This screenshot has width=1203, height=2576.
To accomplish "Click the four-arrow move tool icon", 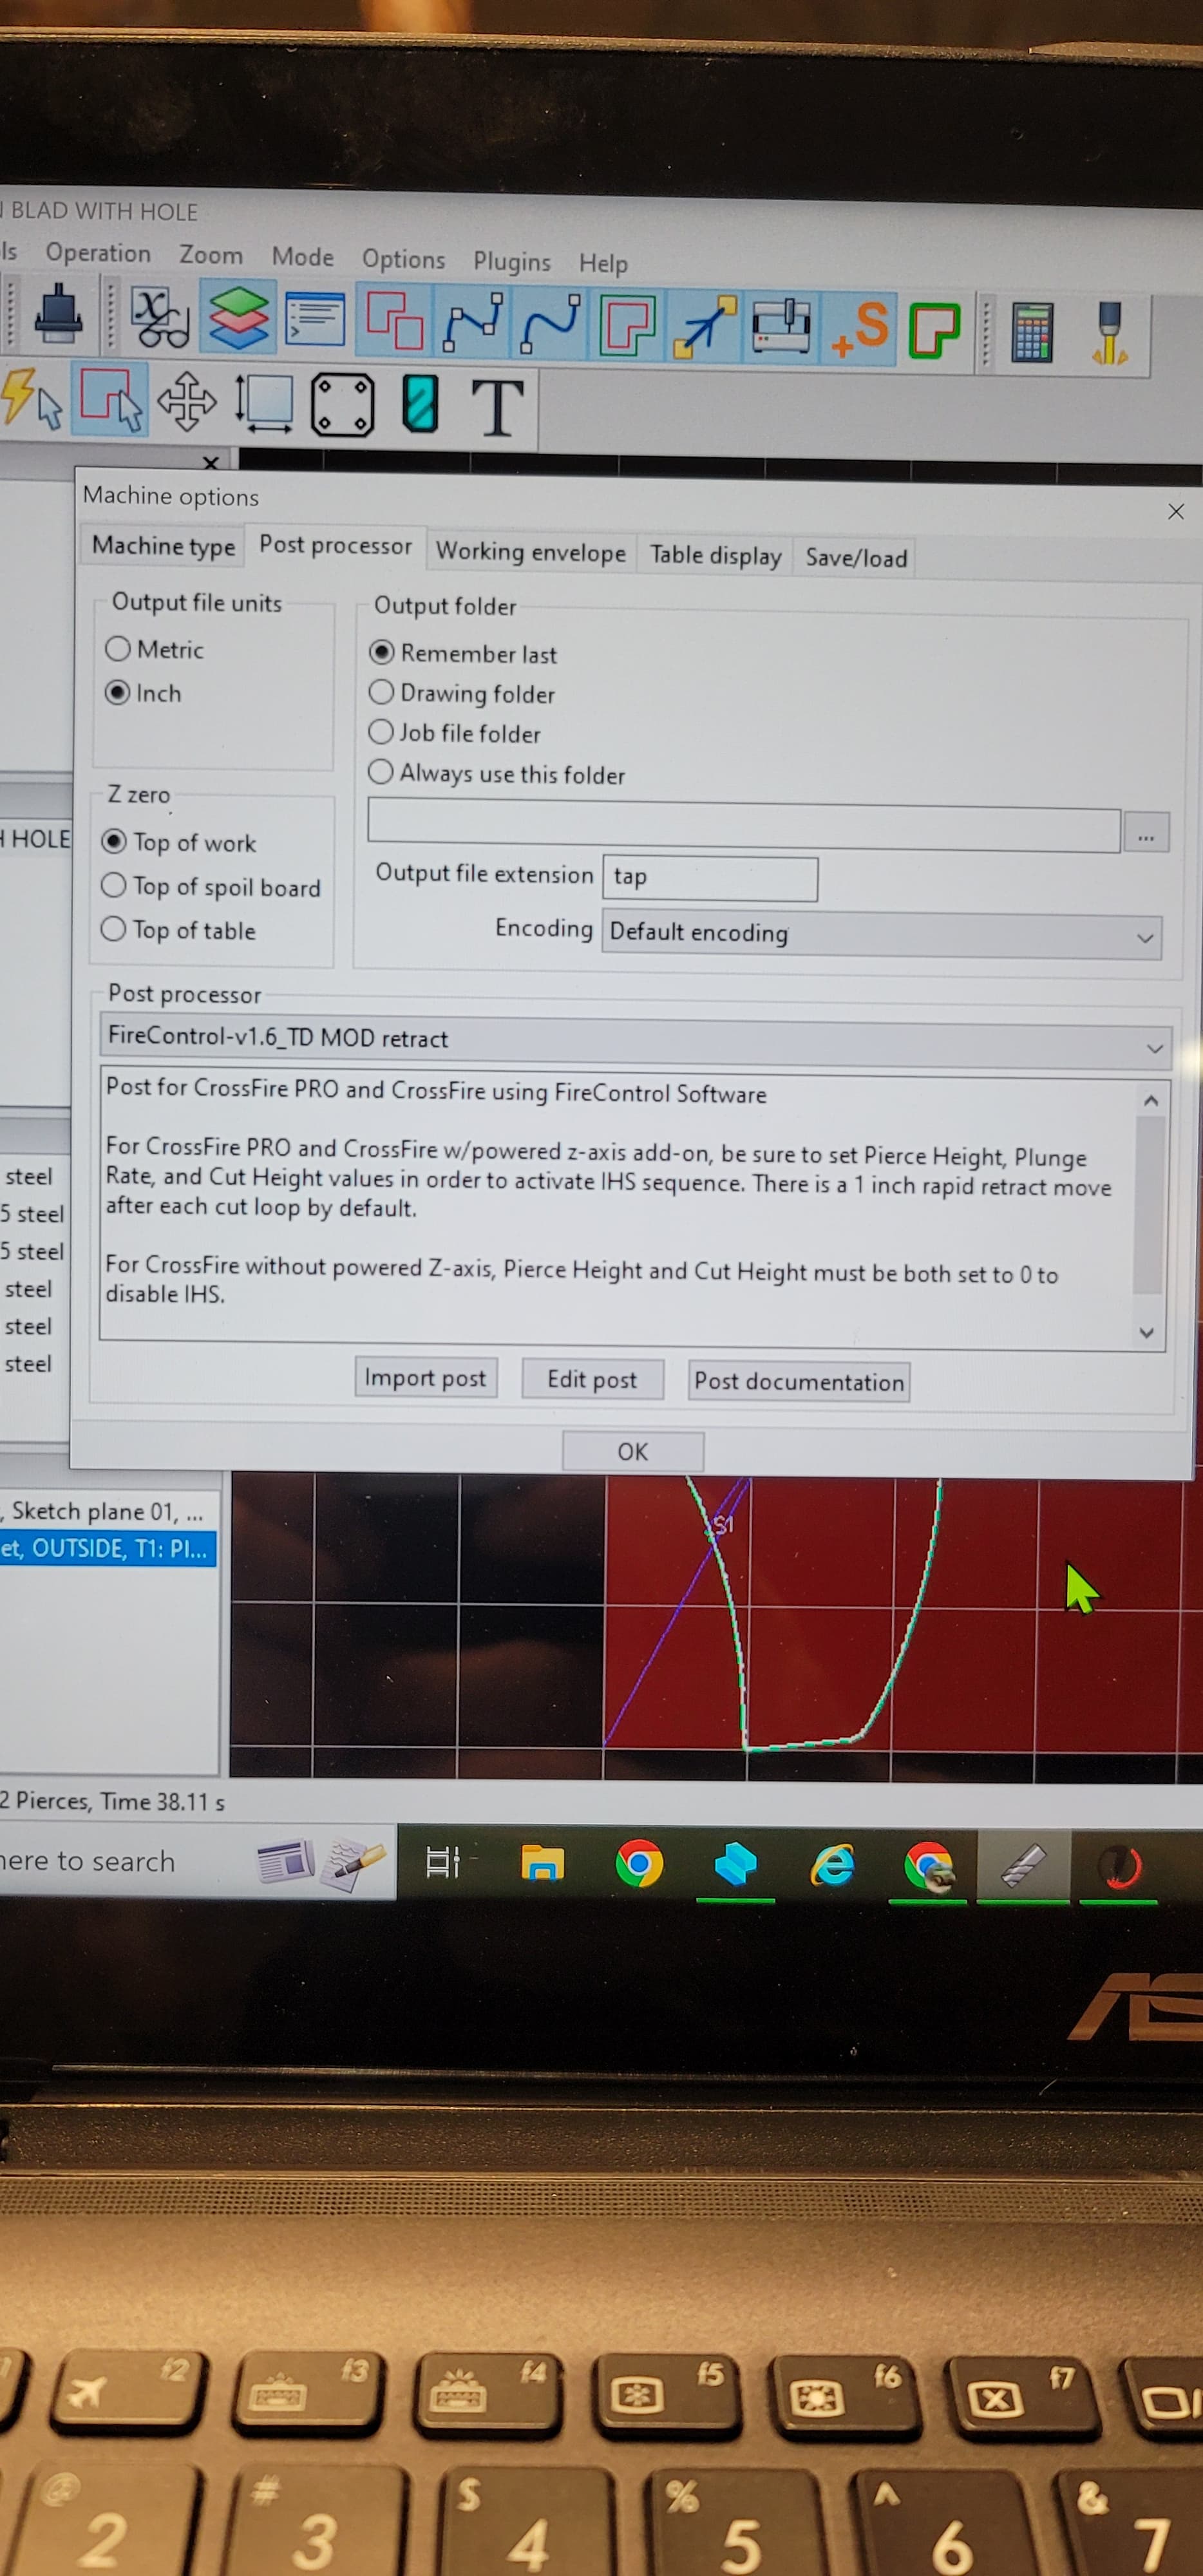I will pos(186,402).
